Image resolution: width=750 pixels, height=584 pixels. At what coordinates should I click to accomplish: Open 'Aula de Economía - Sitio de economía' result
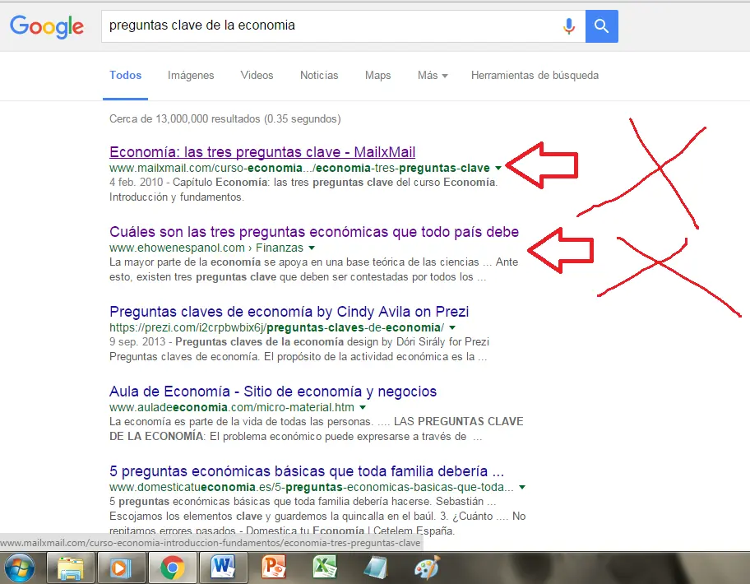click(x=273, y=392)
